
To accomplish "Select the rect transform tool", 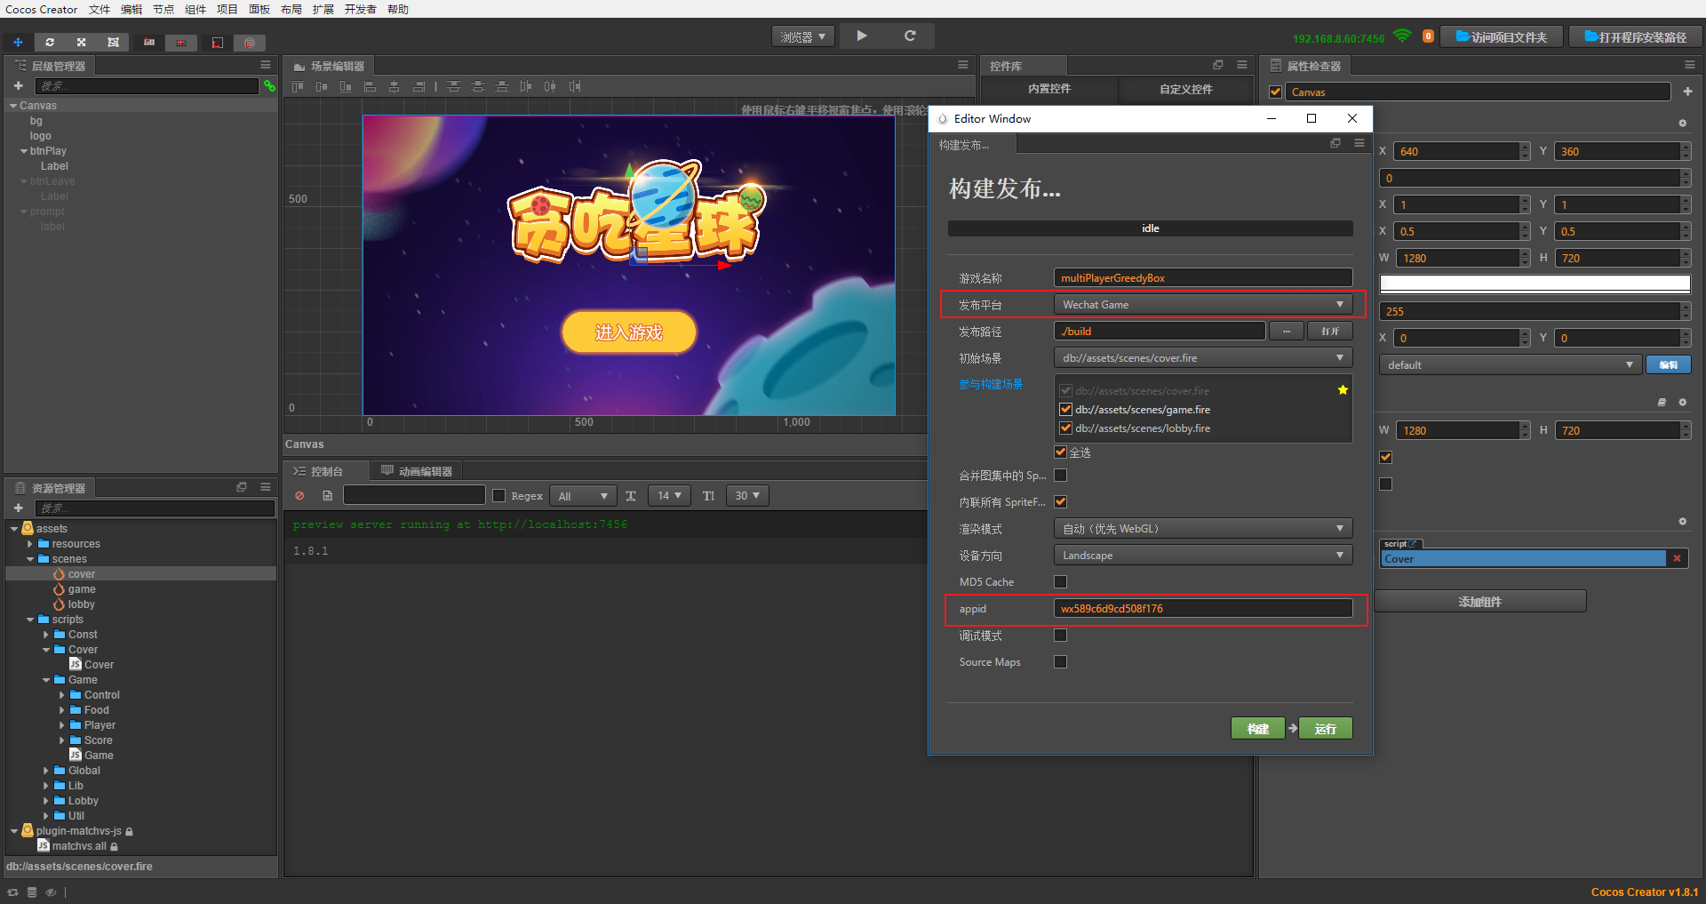I will (x=113, y=42).
